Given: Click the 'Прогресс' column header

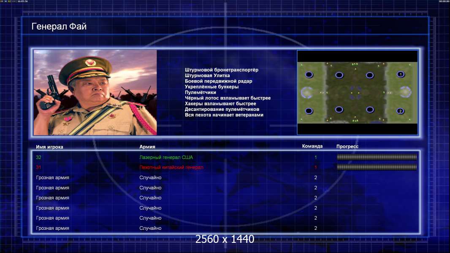Looking at the screenshot, I should pos(347,146).
